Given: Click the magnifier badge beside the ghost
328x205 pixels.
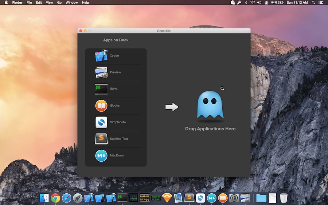Looking at the screenshot, I should click(222, 88).
